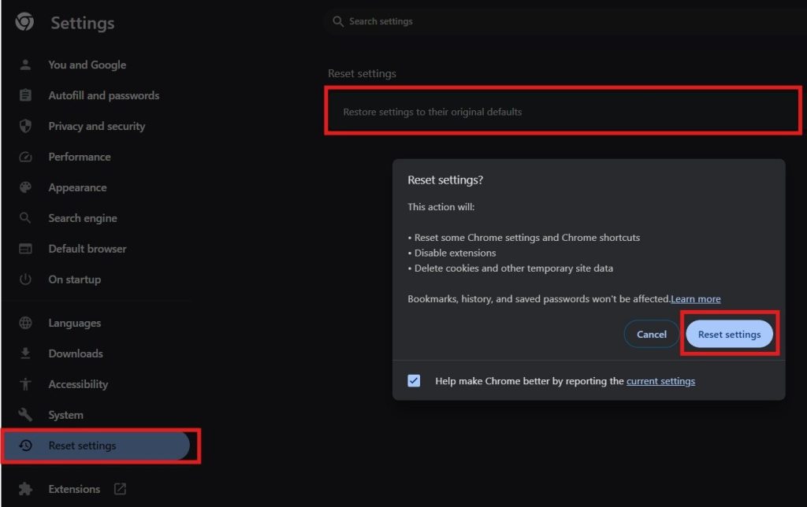Open the current settings link
Image resolution: width=807 pixels, height=507 pixels.
click(x=661, y=381)
